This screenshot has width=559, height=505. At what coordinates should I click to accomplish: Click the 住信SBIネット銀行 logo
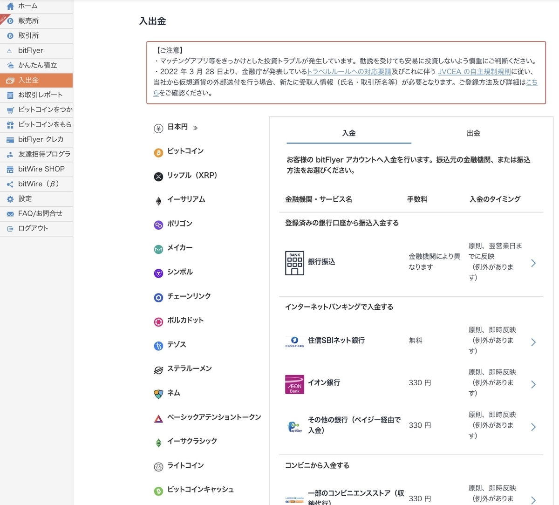click(294, 342)
